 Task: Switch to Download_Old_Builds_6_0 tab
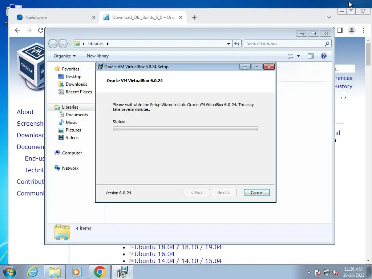pos(142,17)
